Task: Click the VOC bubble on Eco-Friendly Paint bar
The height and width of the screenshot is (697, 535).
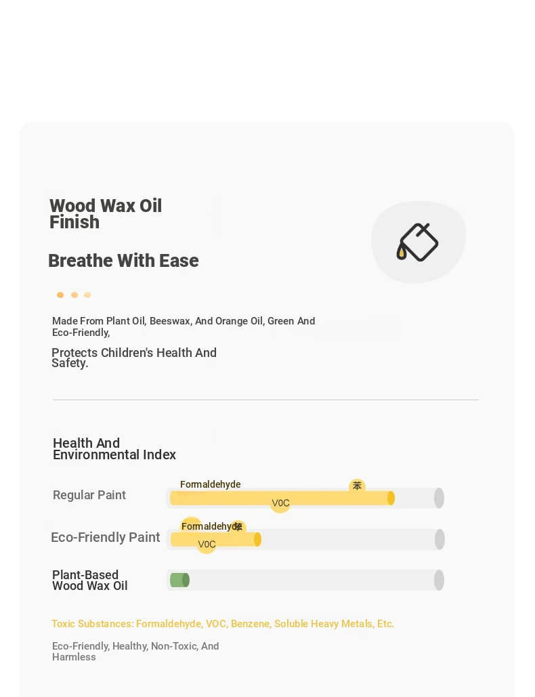Action: tap(207, 544)
